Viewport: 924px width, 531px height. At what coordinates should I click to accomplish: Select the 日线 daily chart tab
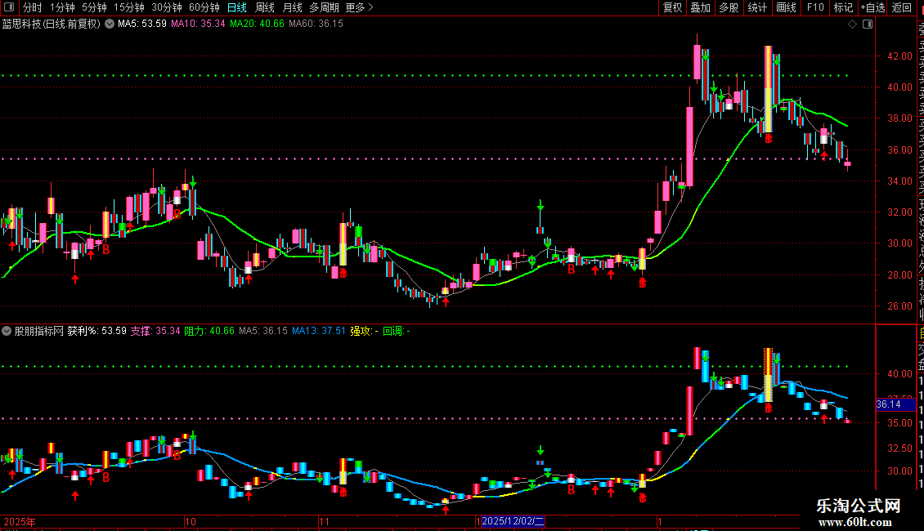coord(237,7)
